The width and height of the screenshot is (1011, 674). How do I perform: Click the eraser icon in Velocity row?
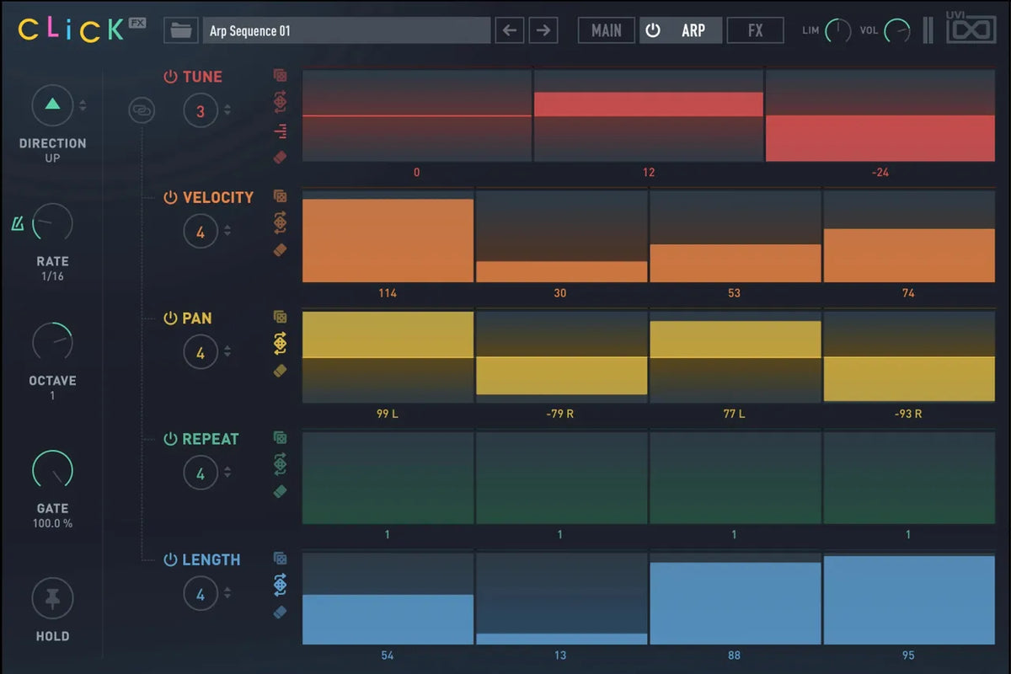click(281, 250)
